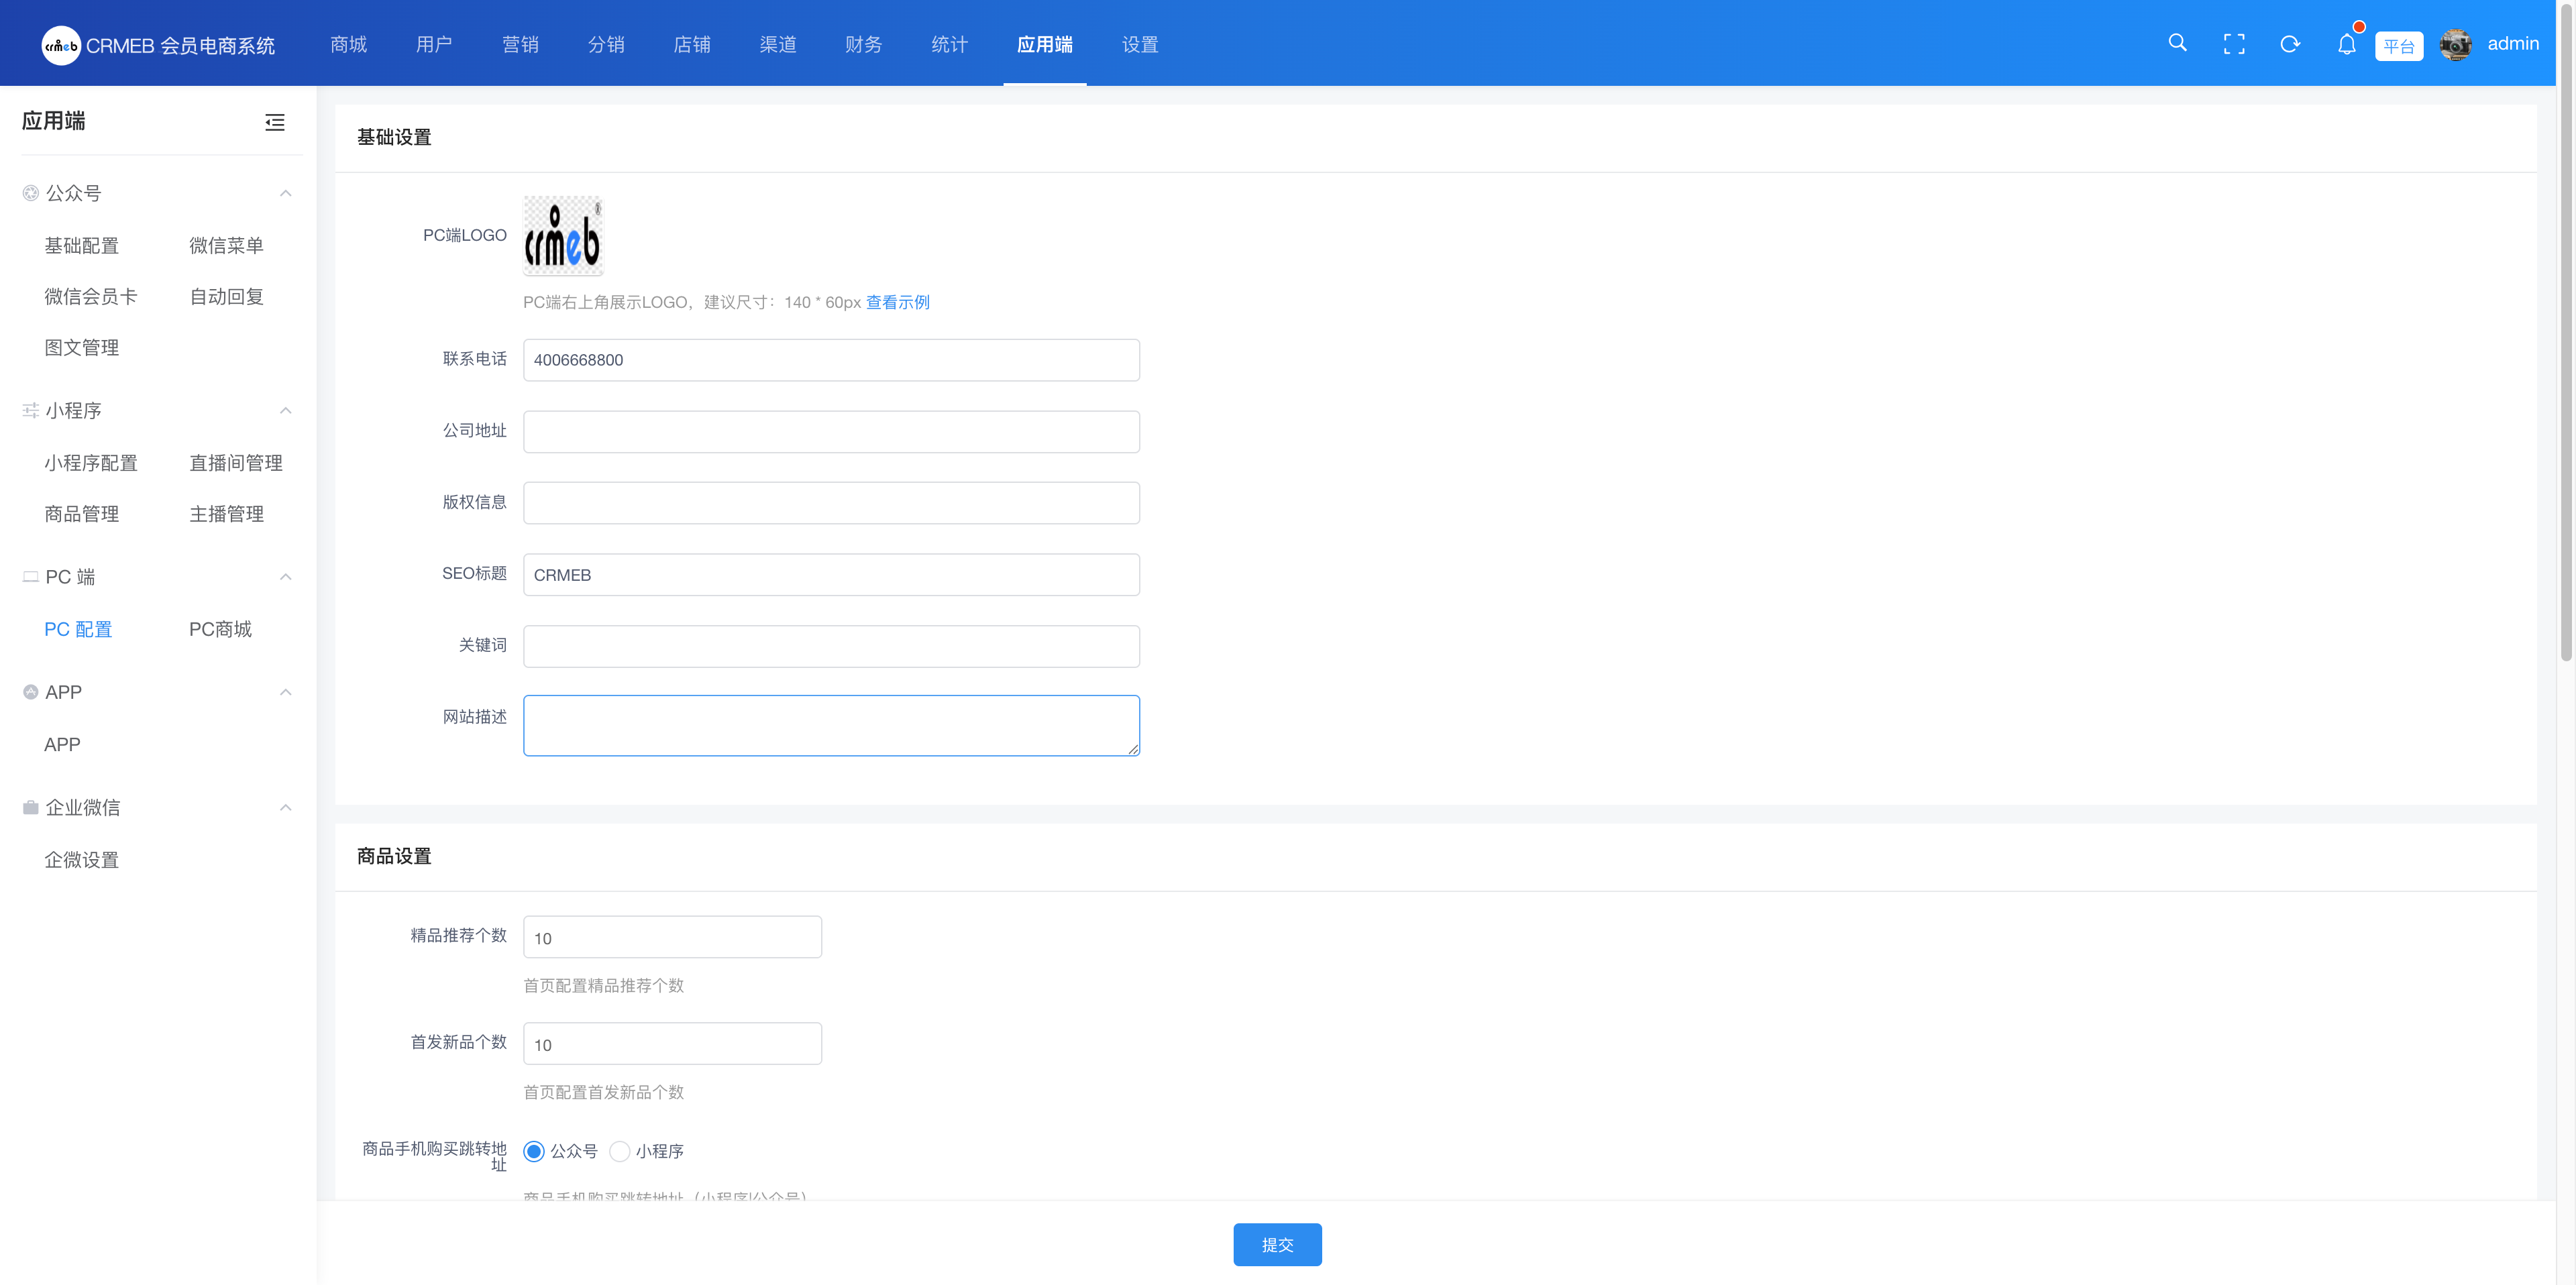This screenshot has height=1285, width=2576.
Task: Collapse the APP sidebar section
Action: (x=286, y=691)
